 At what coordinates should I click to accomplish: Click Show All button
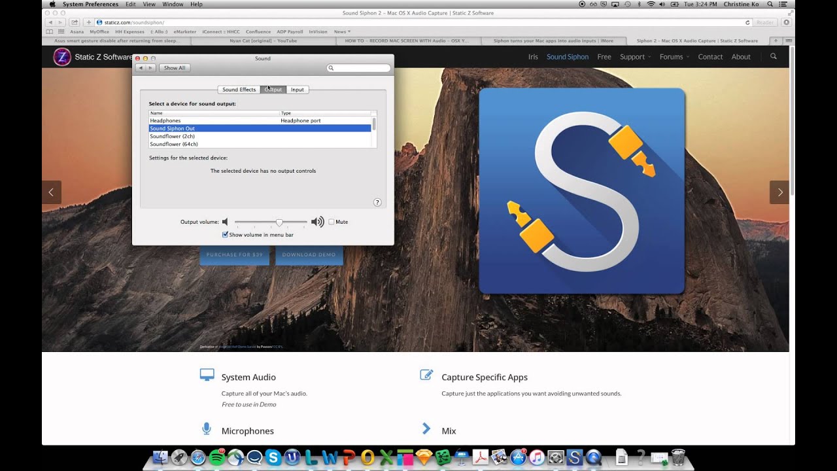pyautogui.click(x=175, y=68)
